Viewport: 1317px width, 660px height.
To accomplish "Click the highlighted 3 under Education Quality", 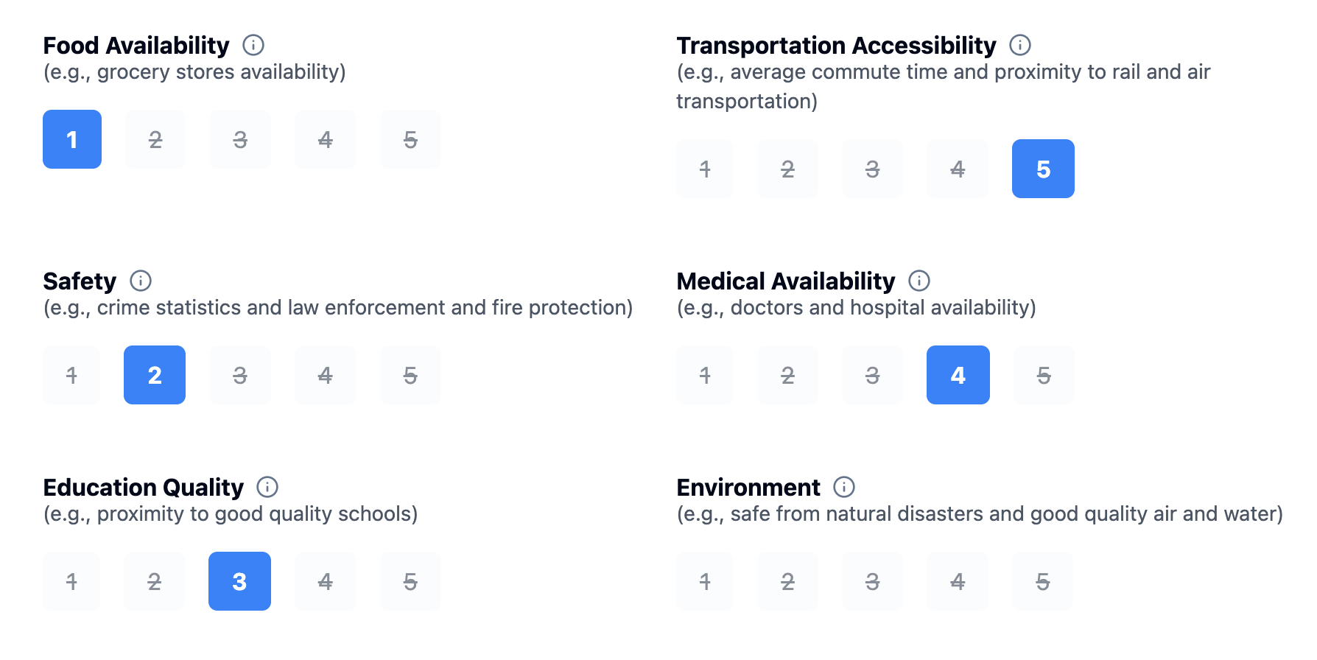I will coord(239,581).
